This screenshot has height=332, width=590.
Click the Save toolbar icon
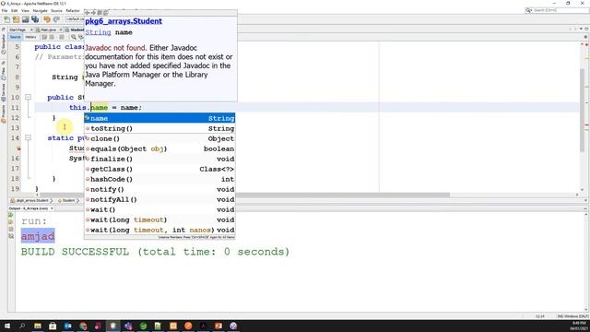point(25,19)
